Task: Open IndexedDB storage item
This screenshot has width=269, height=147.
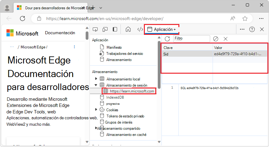Action: (115, 97)
